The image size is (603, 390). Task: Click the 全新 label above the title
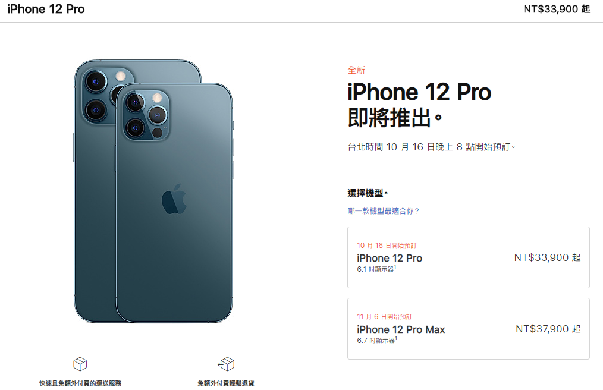coord(356,70)
